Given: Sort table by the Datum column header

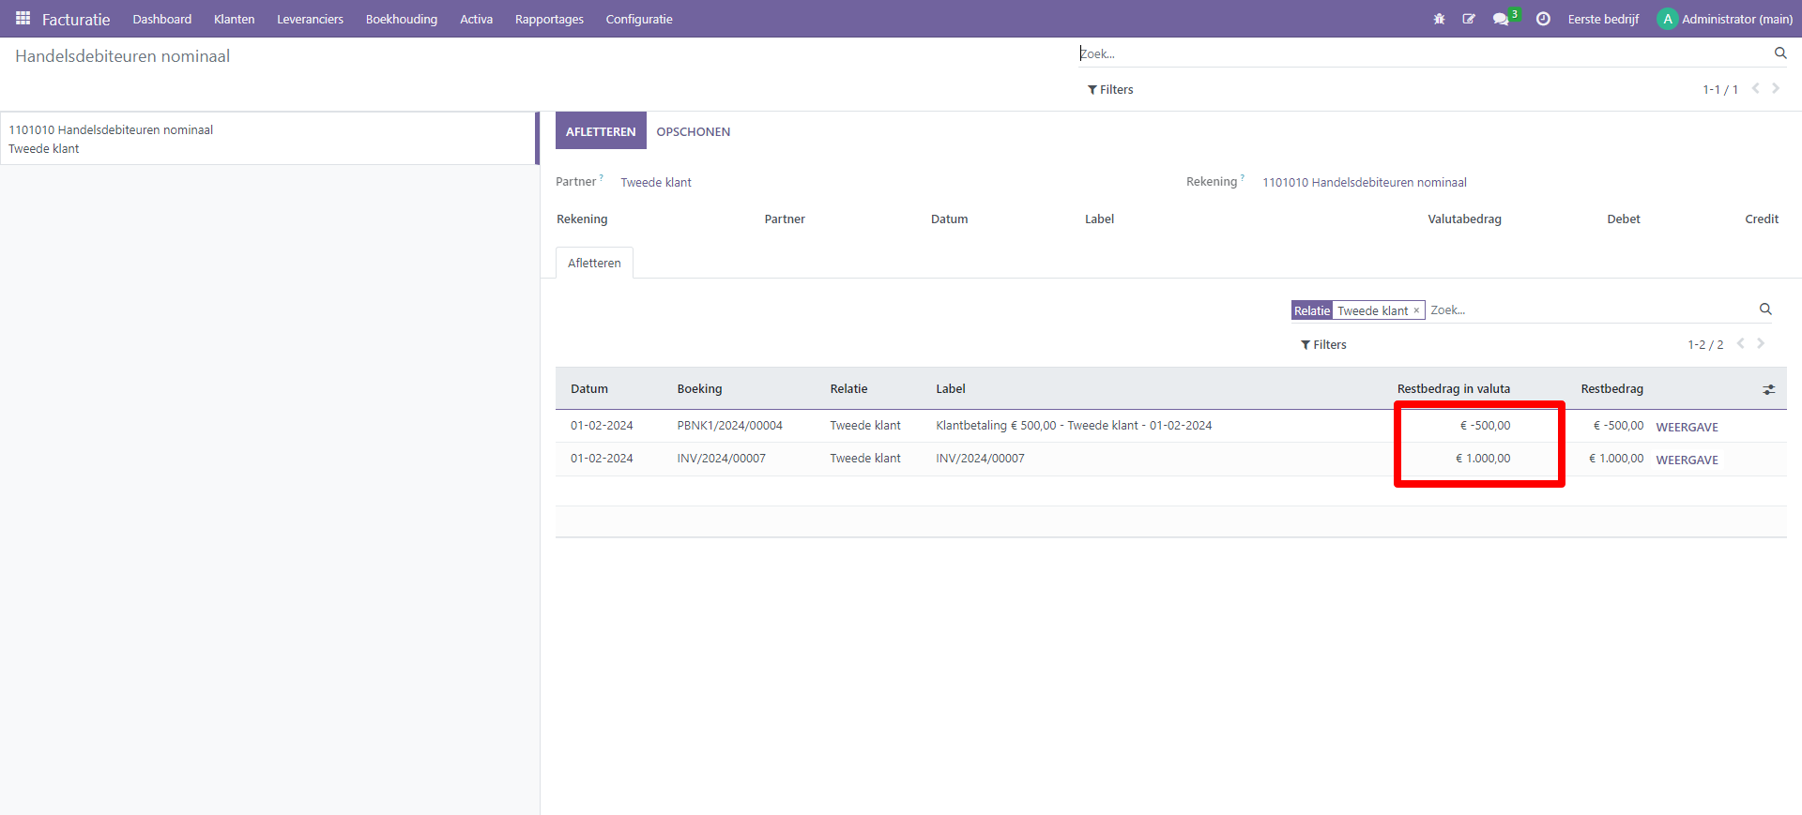Looking at the screenshot, I should (x=589, y=389).
